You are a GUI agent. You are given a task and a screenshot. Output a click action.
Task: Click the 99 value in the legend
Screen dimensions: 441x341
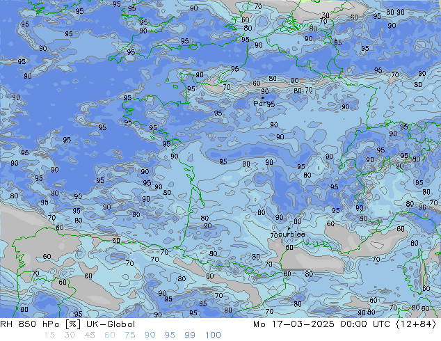190,335
